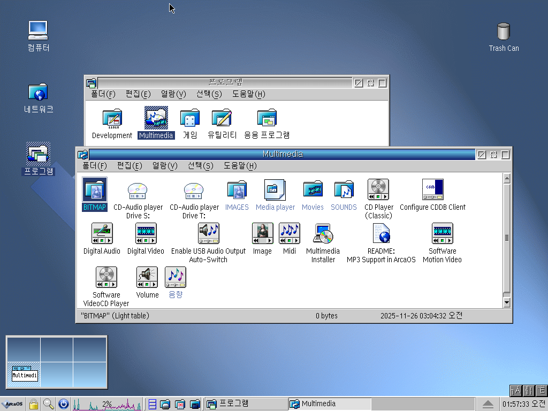Open the Trash Can on desktop
The width and height of the screenshot is (548, 411).
point(504,32)
